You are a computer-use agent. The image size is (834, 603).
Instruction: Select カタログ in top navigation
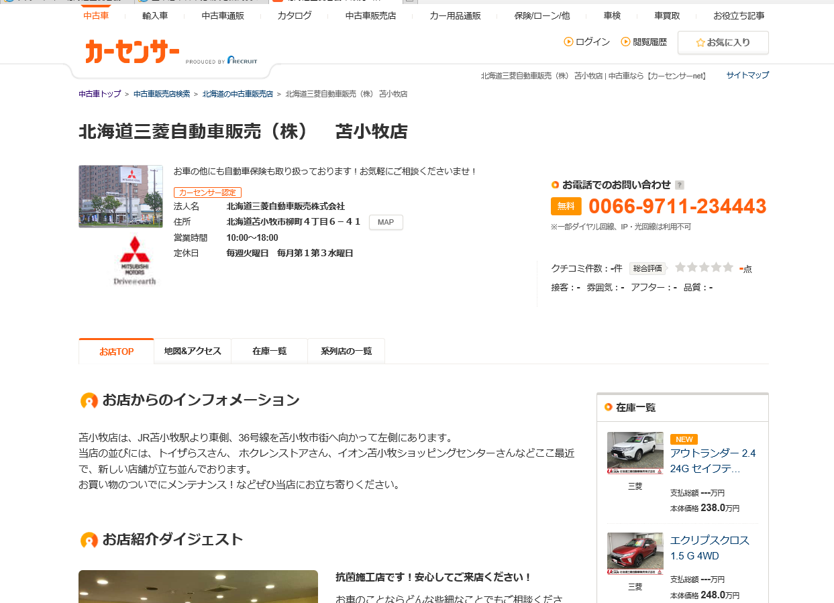coord(295,15)
